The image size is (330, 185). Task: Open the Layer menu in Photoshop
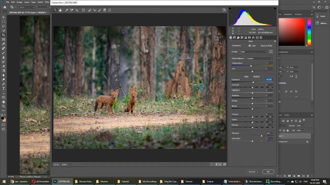tap(27, 2)
